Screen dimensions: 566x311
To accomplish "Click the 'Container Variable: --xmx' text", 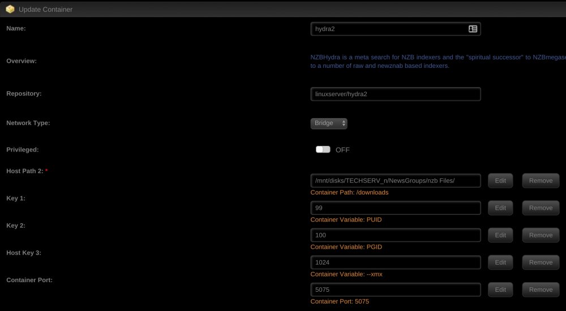I will (346, 274).
